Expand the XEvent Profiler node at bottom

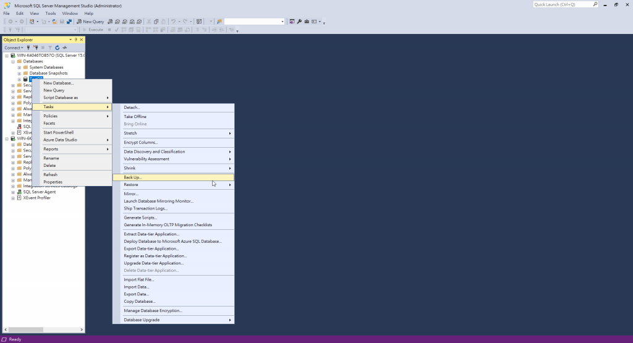tap(13, 198)
